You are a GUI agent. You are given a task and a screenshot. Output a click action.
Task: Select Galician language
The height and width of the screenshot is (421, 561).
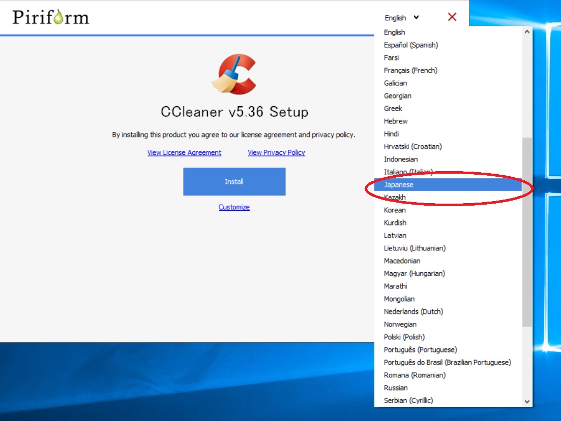point(448,83)
